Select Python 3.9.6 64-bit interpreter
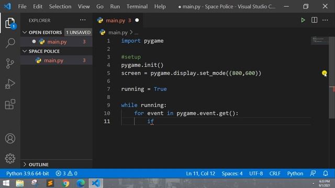335x188 pixels. (x=27, y=173)
